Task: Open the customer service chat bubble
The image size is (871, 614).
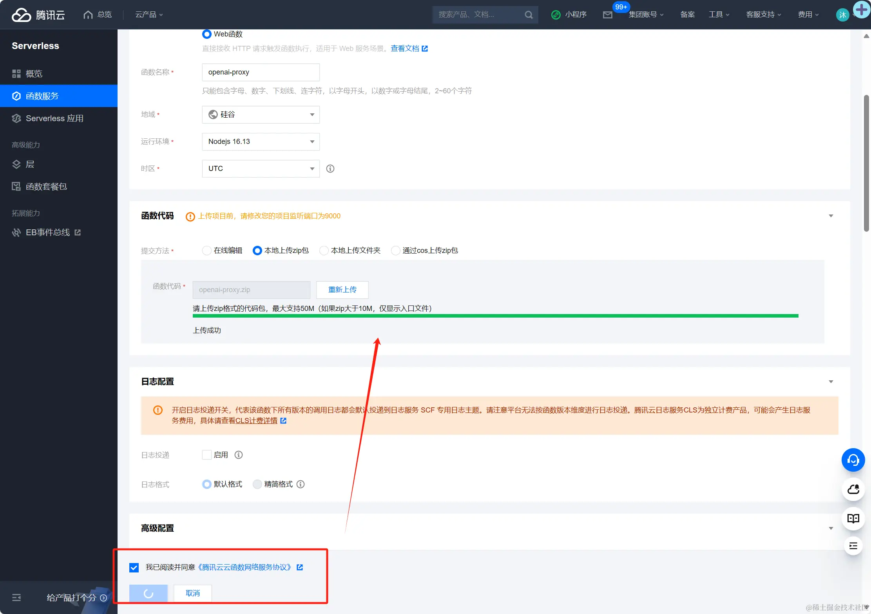Action: 853,460
